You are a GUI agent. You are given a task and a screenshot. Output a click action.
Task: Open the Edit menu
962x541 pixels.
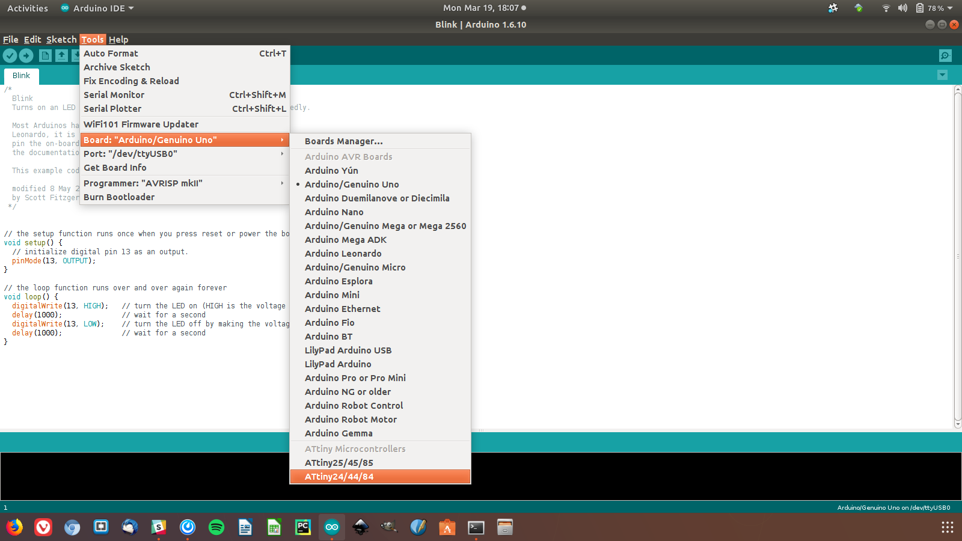pyautogui.click(x=32, y=40)
